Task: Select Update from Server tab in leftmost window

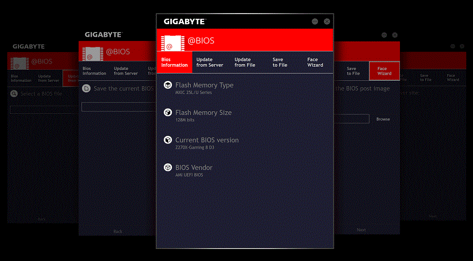Action: pos(48,78)
